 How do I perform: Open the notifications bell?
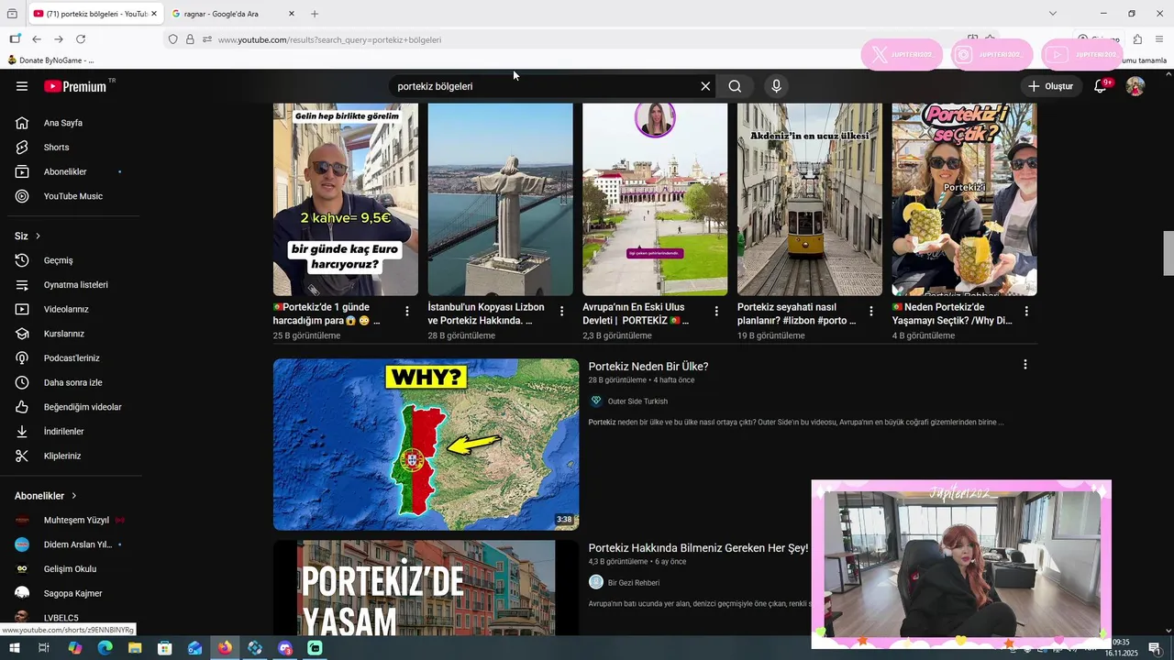click(1101, 86)
